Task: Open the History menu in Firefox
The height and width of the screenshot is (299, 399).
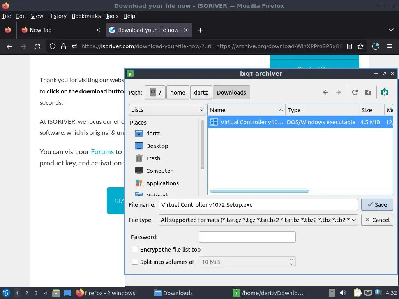Action: (58, 16)
